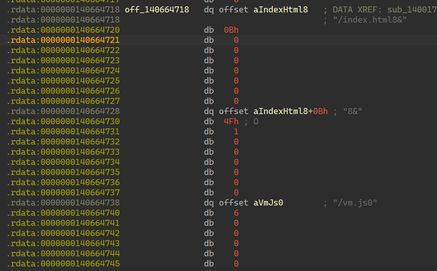Viewport: 437px width, 271px height.
Task: Click the dq keyword at address 140664728
Action: pos(208,111)
